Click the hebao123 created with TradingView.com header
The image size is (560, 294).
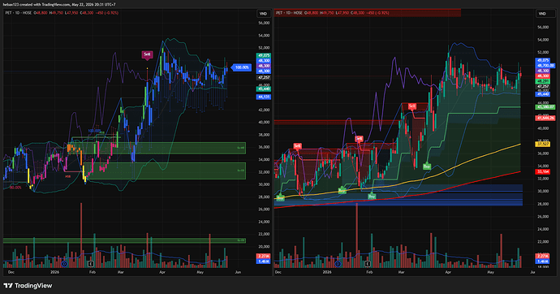click(59, 4)
